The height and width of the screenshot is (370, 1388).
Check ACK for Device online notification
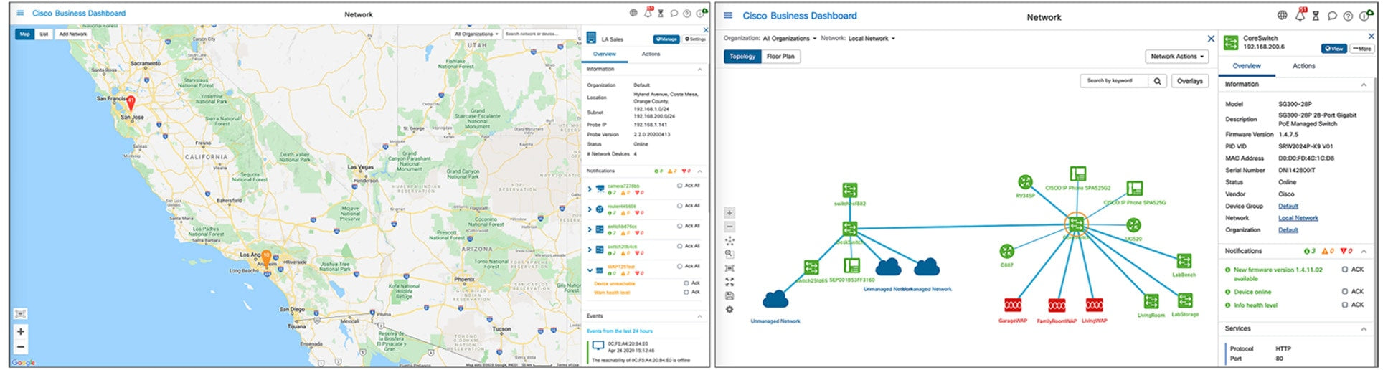point(1344,292)
